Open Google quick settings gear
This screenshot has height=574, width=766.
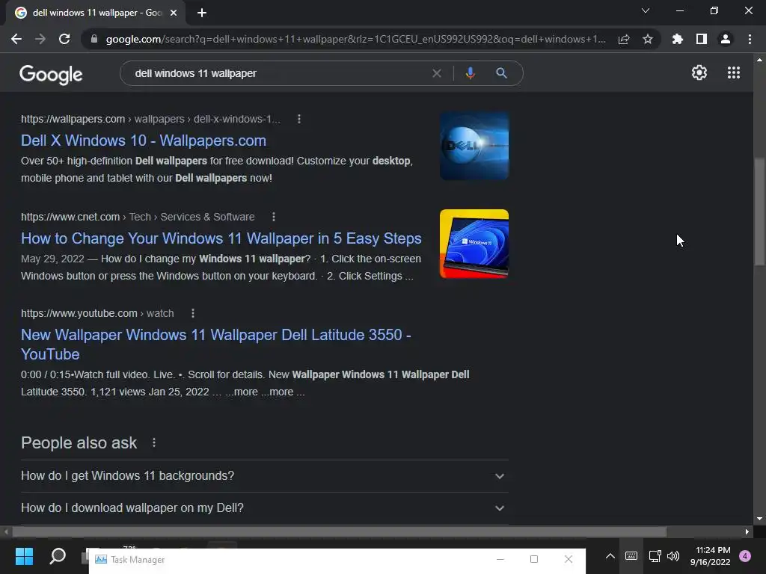699,72
